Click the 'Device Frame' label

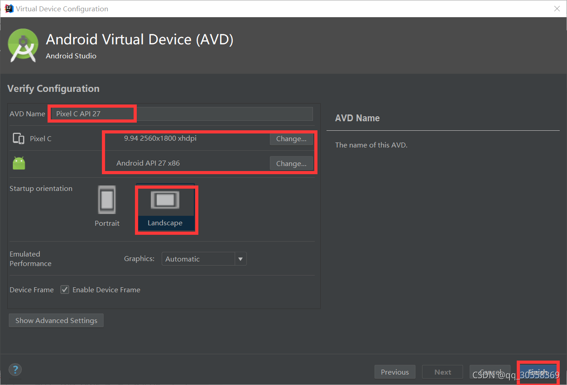(x=32, y=290)
